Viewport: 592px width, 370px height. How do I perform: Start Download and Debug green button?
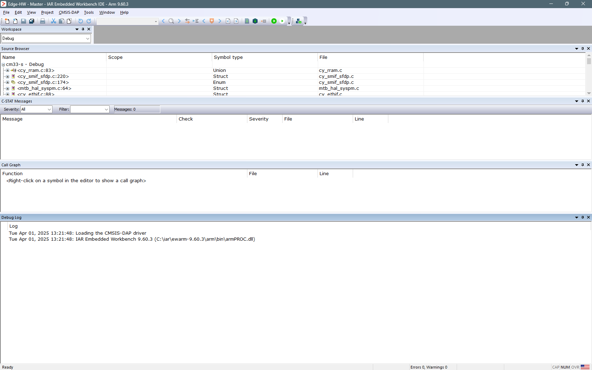coord(274,21)
